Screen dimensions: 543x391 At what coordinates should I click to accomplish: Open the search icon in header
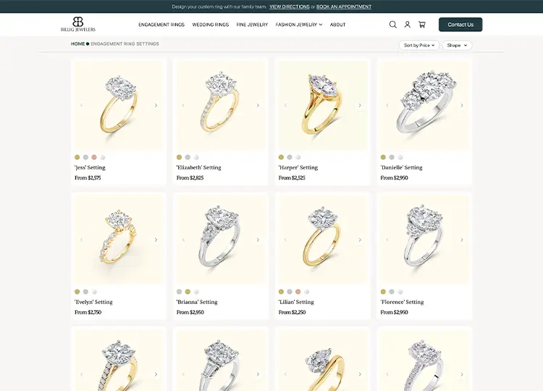tap(392, 25)
